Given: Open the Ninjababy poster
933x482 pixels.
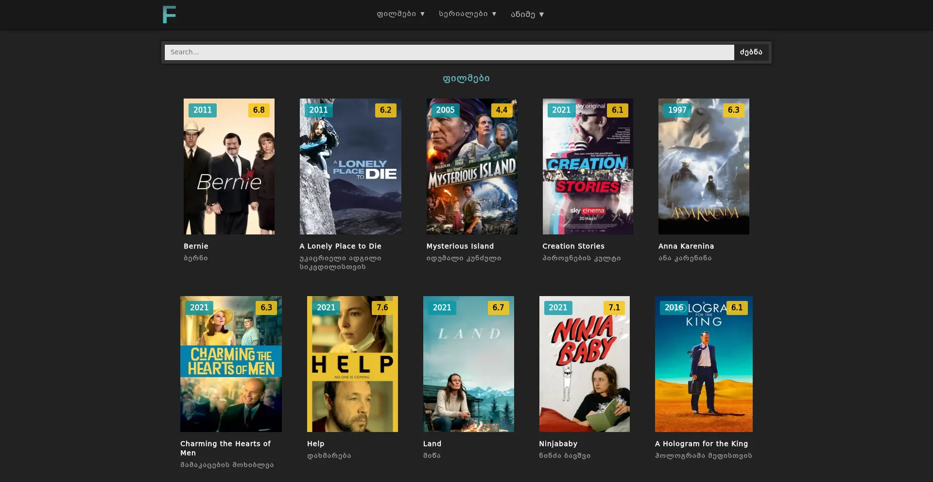Looking at the screenshot, I should (584, 364).
